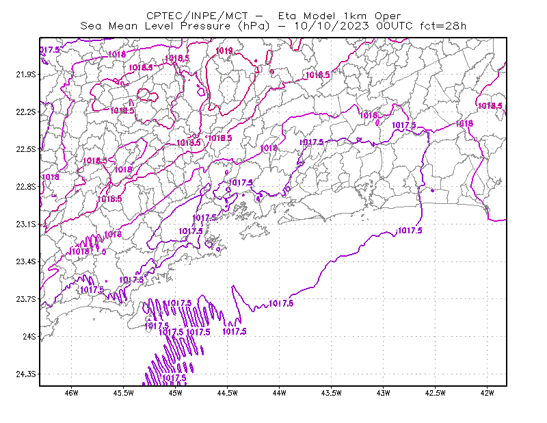Click the 44W longitude axis label
The height and width of the screenshot is (423, 547).
(279, 393)
